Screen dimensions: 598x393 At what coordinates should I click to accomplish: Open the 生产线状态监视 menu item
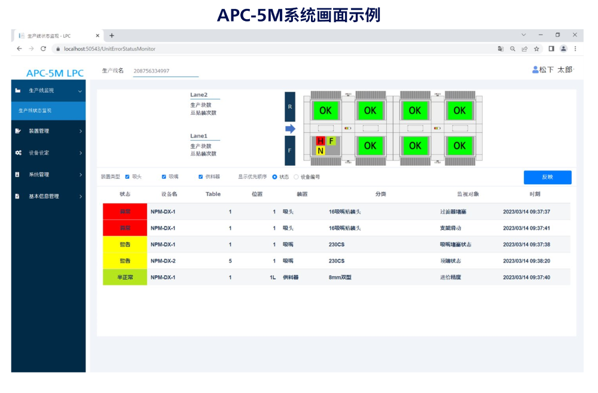tap(35, 111)
